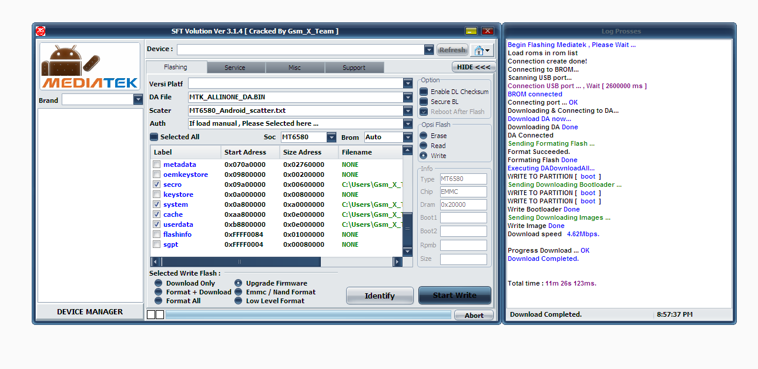
Task: Click the Dram field showing 0x20000
Action: 463,204
